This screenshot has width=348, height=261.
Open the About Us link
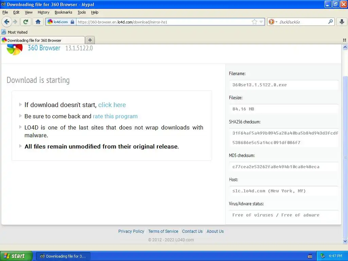point(215,231)
